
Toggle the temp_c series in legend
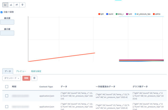pyautogui.click(x=120, y=14)
